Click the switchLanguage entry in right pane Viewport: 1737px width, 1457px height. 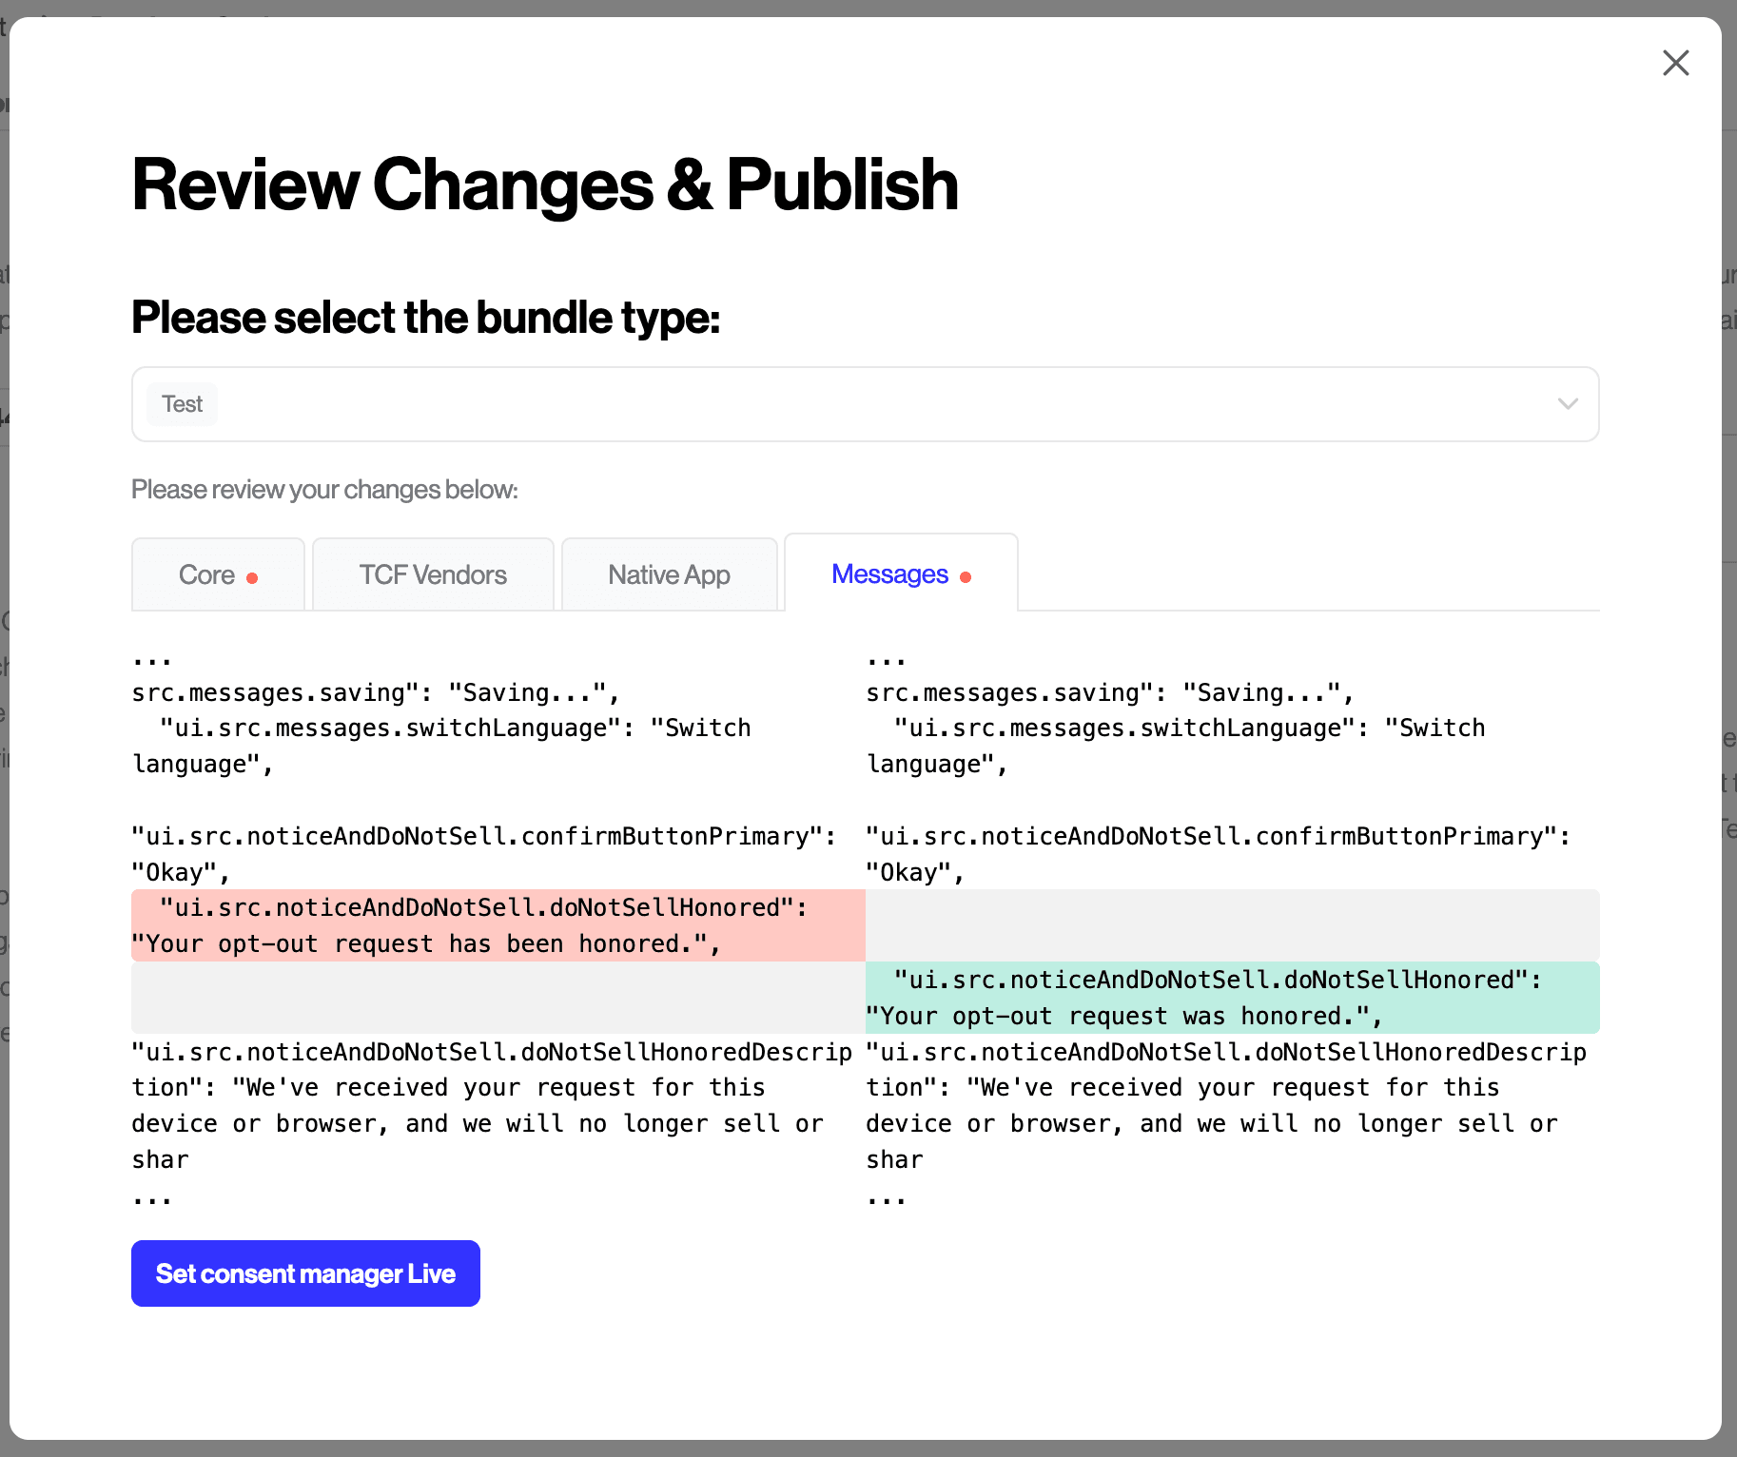pyautogui.click(x=1187, y=728)
